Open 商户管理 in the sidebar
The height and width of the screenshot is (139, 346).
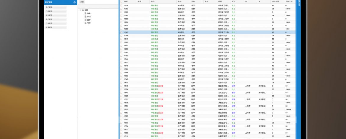coord(55,7)
